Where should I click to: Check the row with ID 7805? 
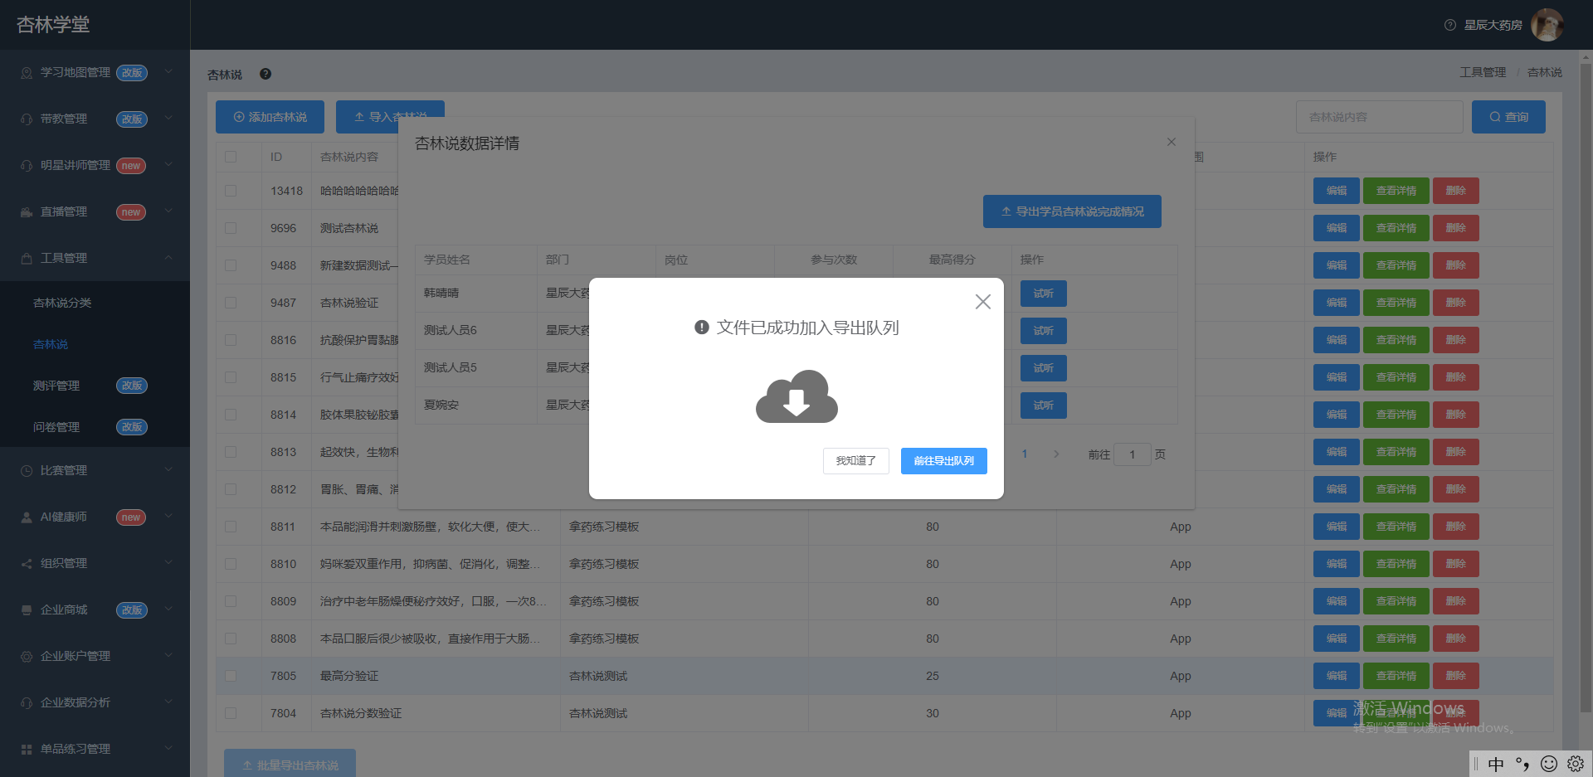(x=231, y=676)
